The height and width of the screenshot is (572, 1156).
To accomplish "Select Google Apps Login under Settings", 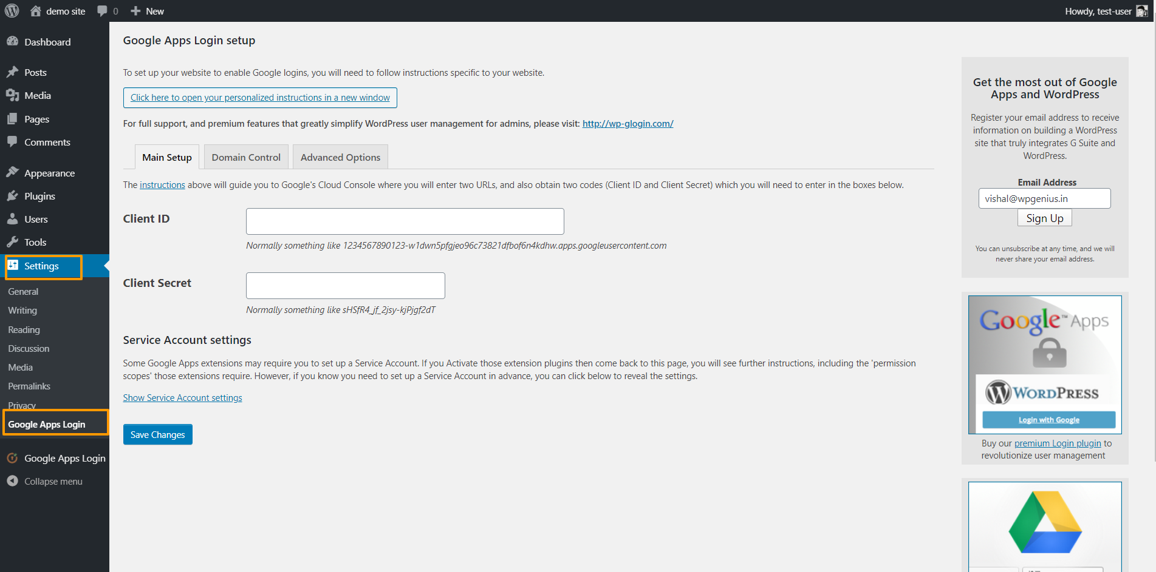I will [47, 424].
